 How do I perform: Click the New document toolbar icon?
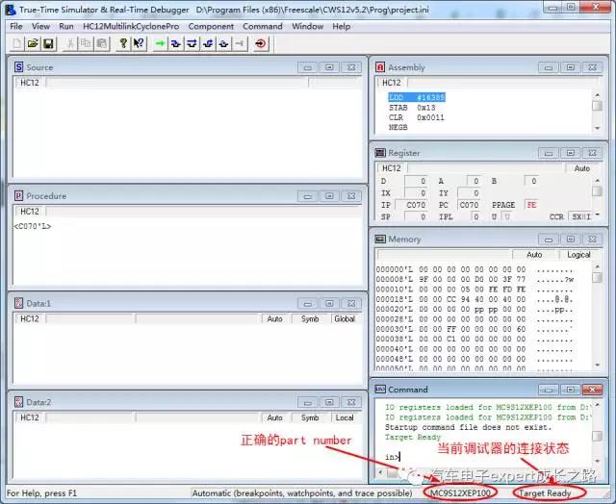tap(17, 44)
